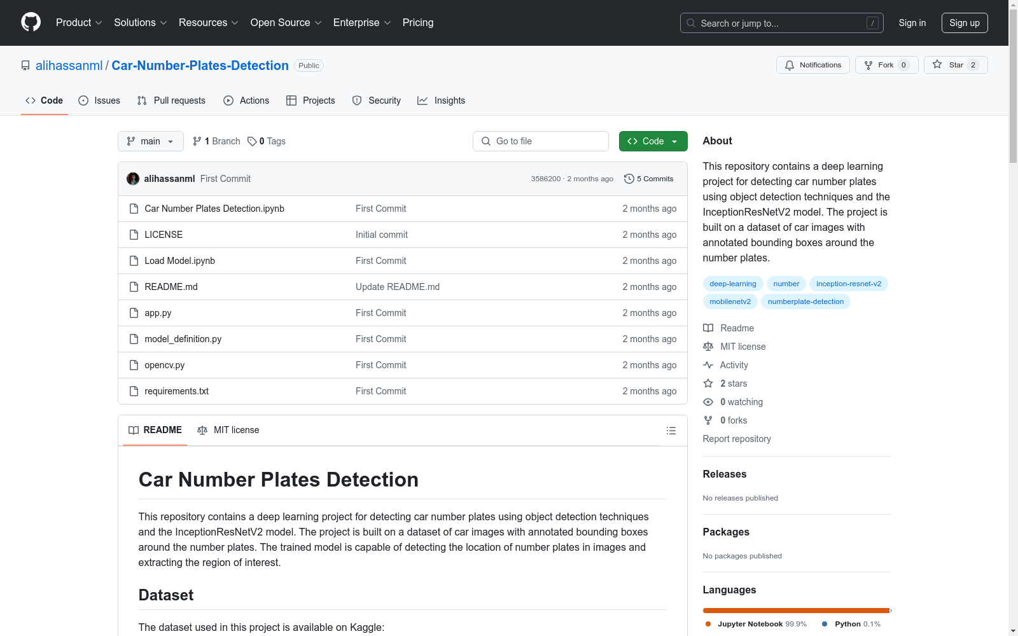Open the README outline list icon
Image resolution: width=1018 pixels, height=636 pixels.
tap(671, 431)
